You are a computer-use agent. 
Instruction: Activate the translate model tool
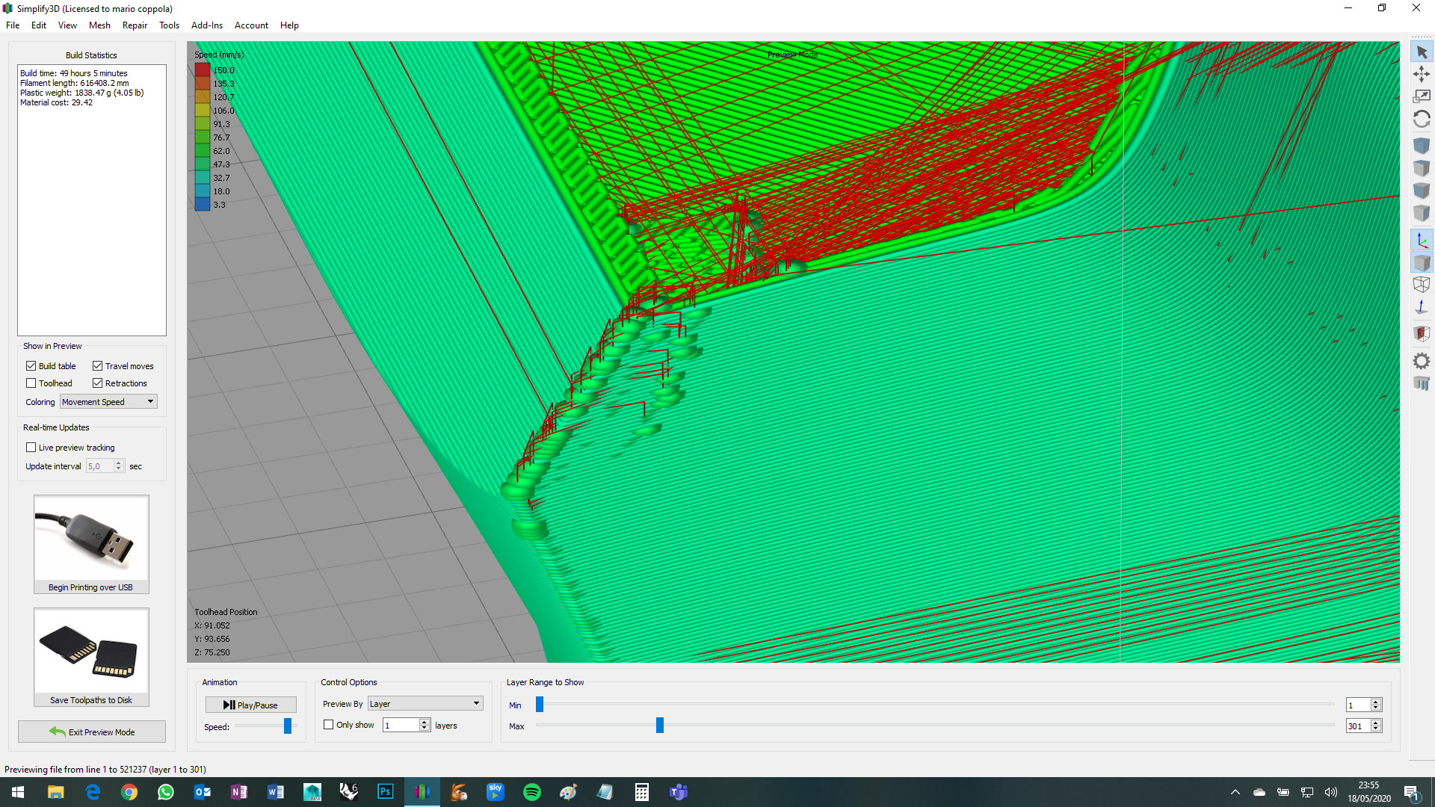tap(1422, 74)
